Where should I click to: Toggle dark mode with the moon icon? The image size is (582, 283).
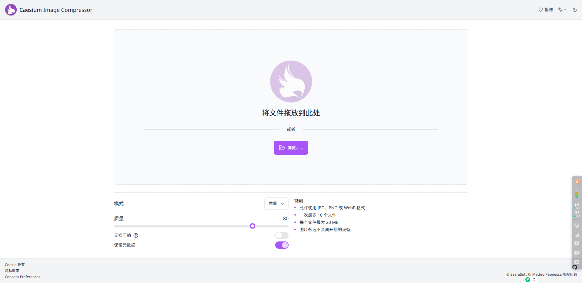click(x=575, y=9)
